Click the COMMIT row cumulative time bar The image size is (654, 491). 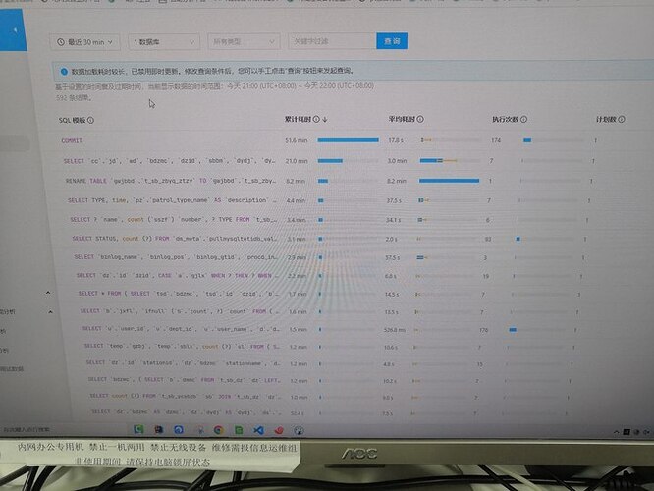click(x=348, y=140)
